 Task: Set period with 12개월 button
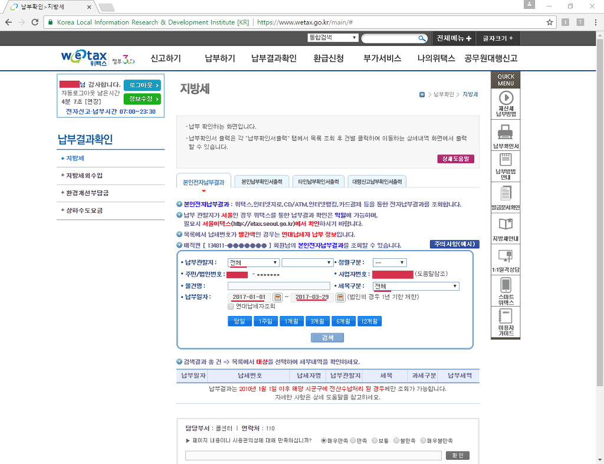pos(369,321)
